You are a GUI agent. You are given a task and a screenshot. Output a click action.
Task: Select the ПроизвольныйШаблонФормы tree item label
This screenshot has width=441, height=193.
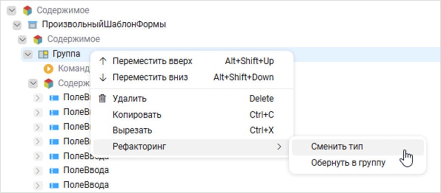pos(104,25)
